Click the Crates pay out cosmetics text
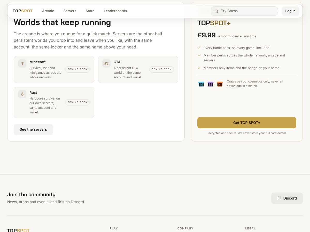Viewport: 310px width, 232px height. (255, 84)
